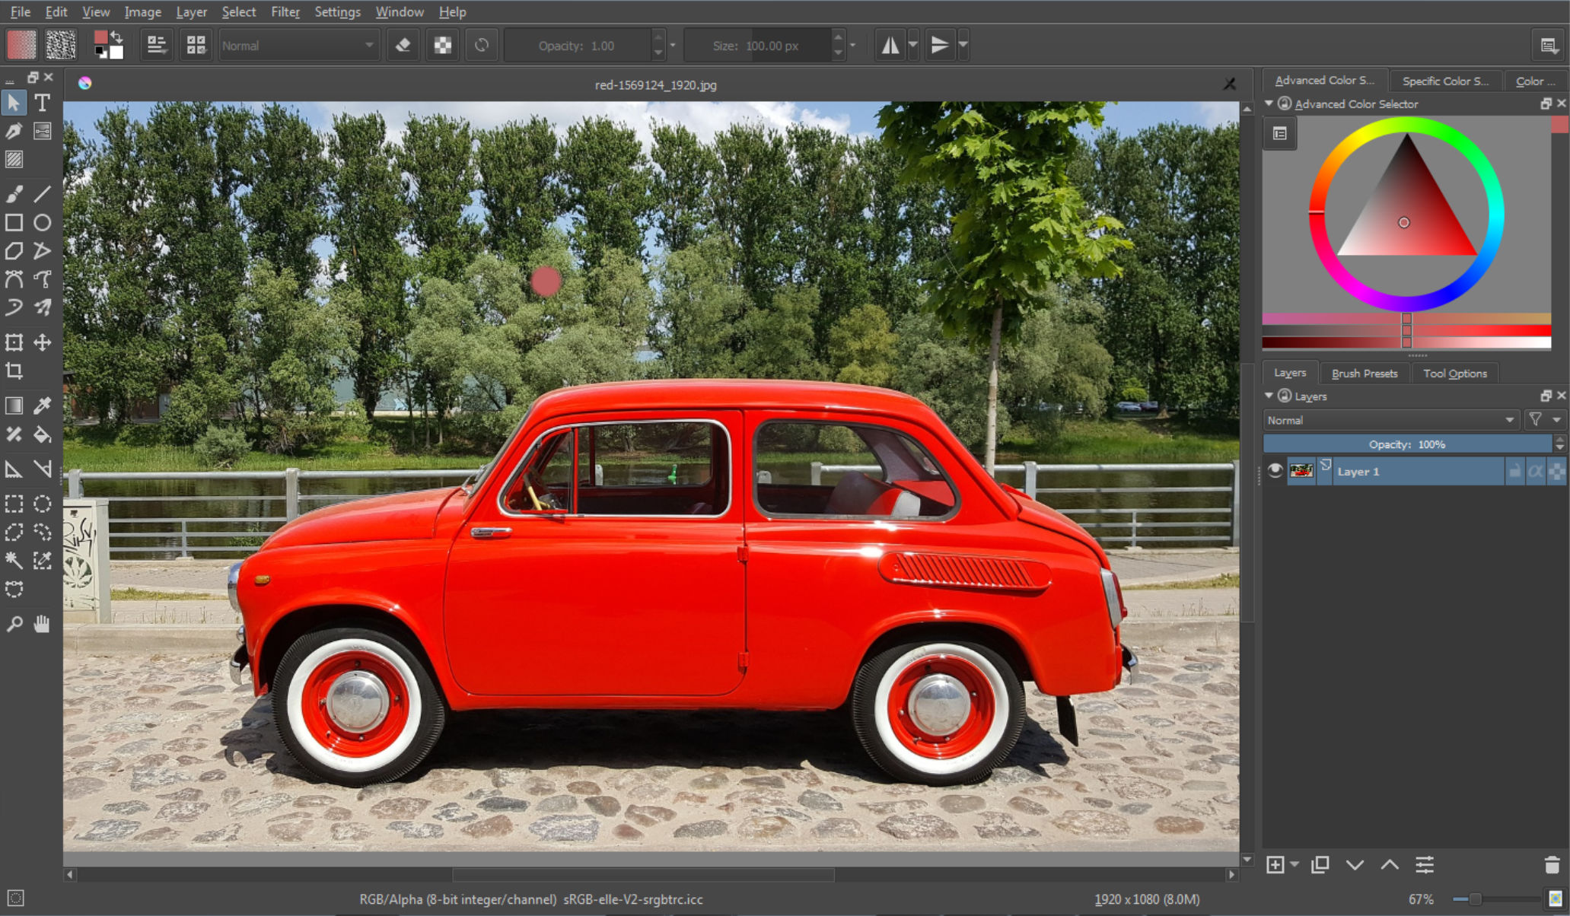Expand vertical mirror options arrow
This screenshot has height=916, width=1570.
(x=963, y=45)
